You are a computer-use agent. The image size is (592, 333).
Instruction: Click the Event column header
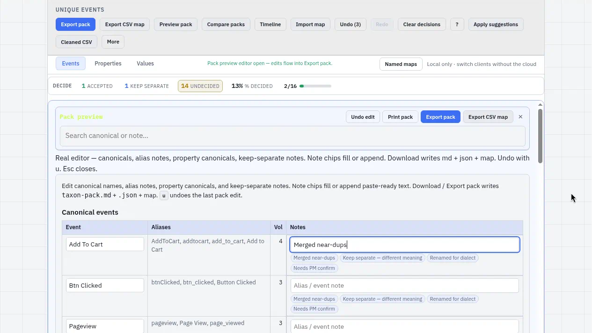tap(105, 227)
